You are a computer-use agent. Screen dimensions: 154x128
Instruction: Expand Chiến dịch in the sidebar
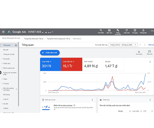tap(7, 63)
